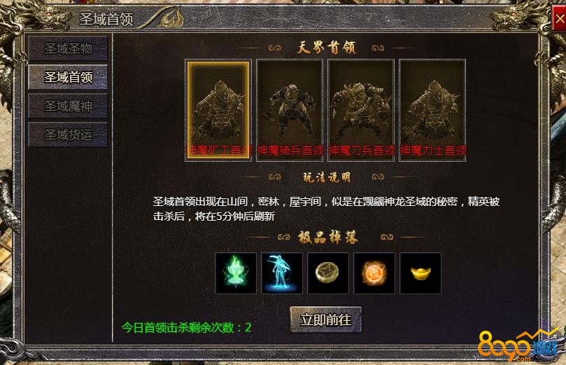Select the green flame drop item icon

[x=236, y=273]
